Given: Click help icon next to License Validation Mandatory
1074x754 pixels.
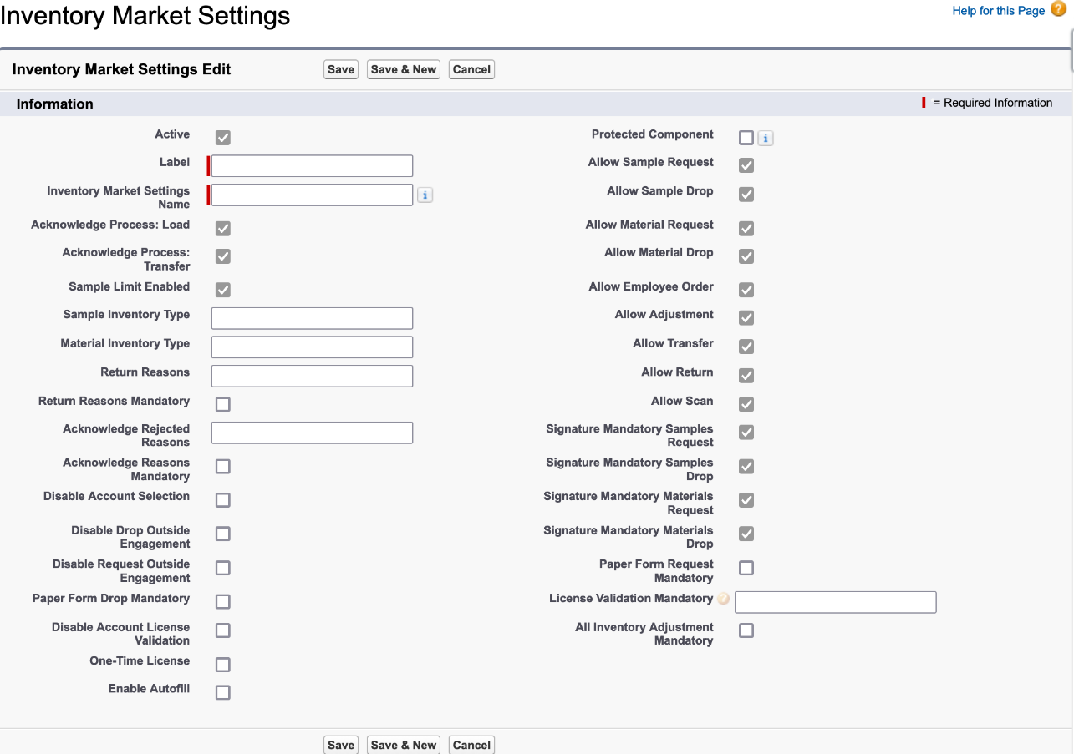Looking at the screenshot, I should [724, 599].
